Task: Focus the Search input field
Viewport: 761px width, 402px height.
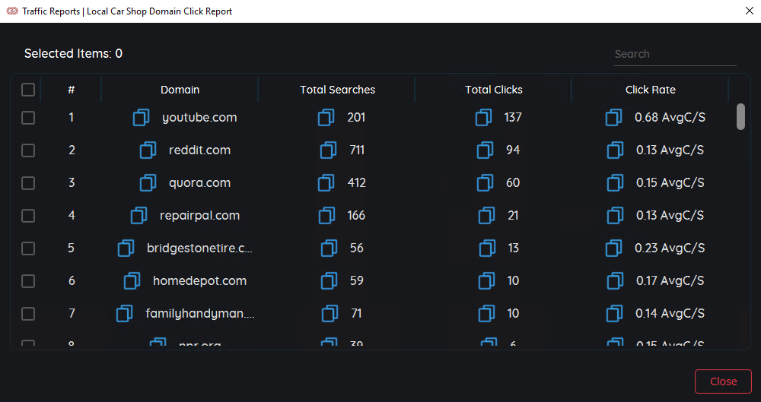Action: (675, 54)
